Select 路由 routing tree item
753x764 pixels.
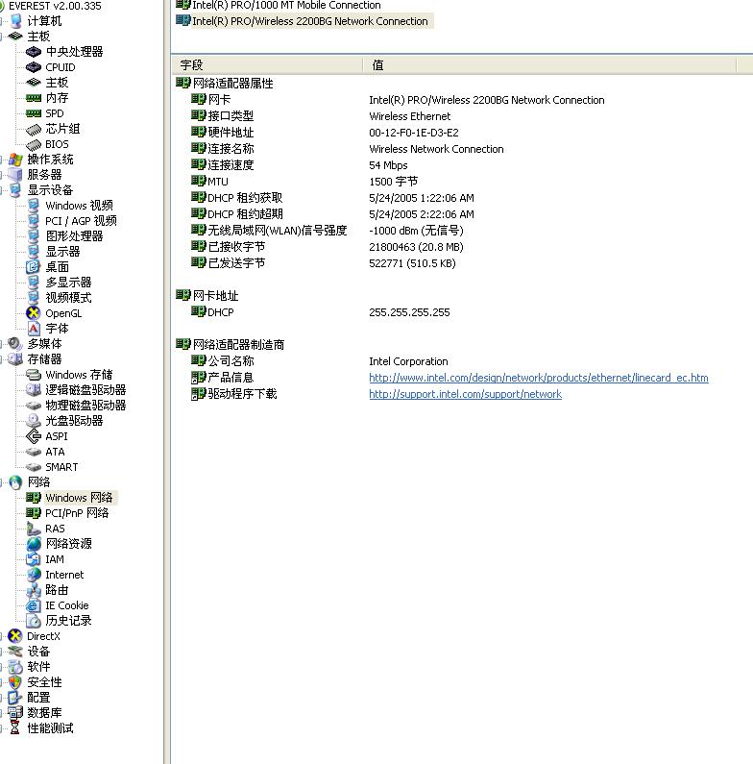[x=57, y=590]
